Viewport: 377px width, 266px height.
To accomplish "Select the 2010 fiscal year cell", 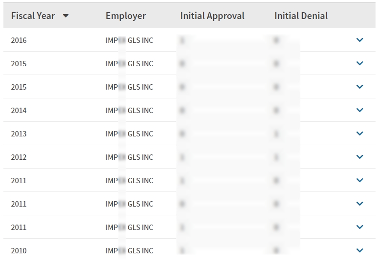I will click(19, 251).
